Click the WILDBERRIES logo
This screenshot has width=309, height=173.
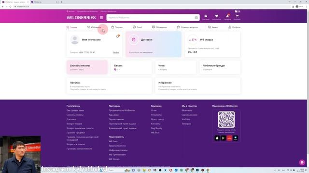click(81, 18)
